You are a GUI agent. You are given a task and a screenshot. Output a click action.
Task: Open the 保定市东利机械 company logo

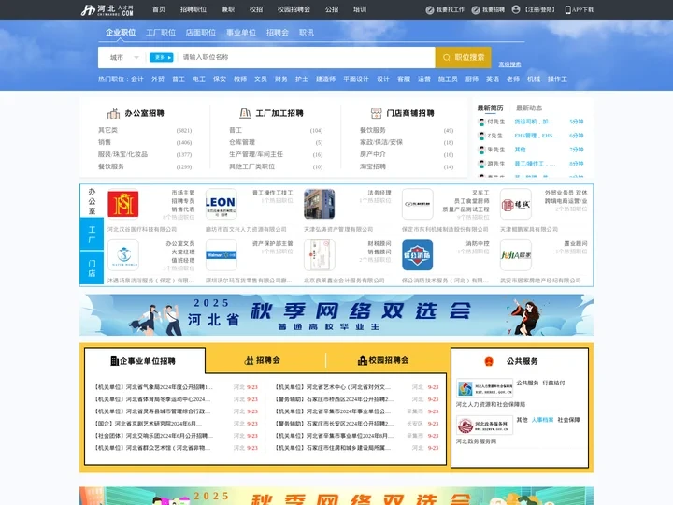(x=418, y=204)
